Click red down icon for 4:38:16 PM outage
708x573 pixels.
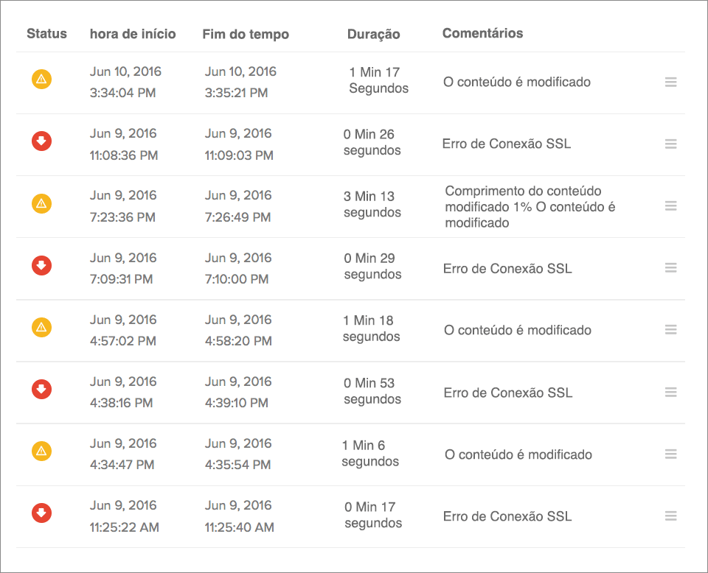[x=41, y=389]
